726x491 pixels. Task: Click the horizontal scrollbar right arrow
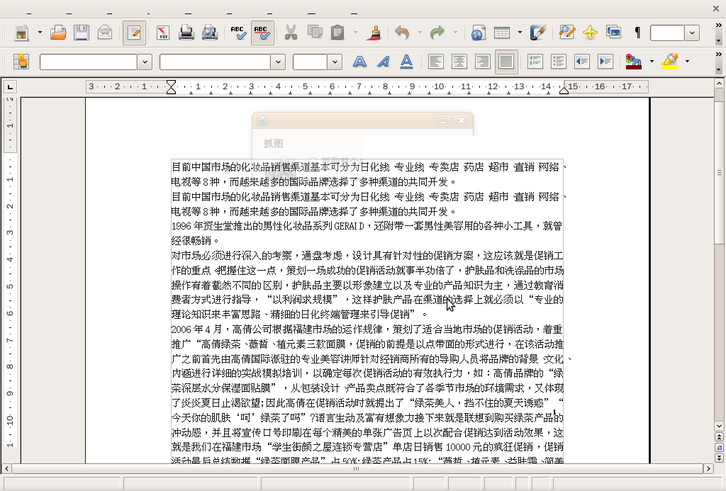708,468
